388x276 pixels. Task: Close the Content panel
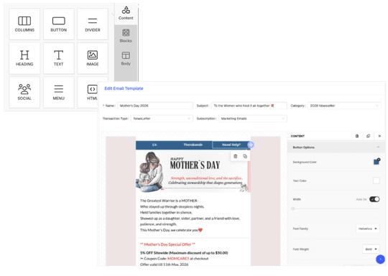click(x=379, y=136)
